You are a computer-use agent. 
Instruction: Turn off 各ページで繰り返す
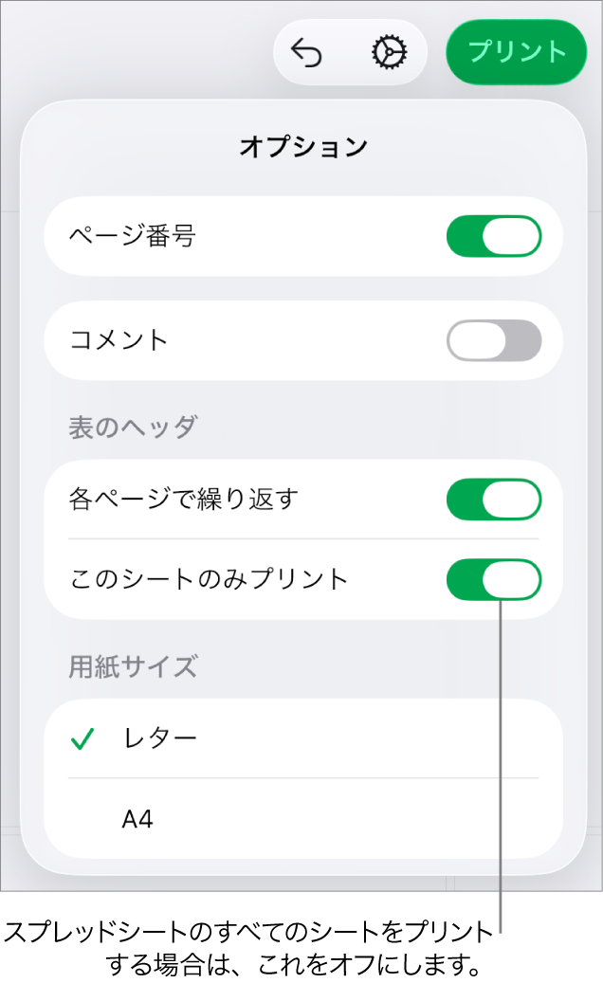coord(495,499)
